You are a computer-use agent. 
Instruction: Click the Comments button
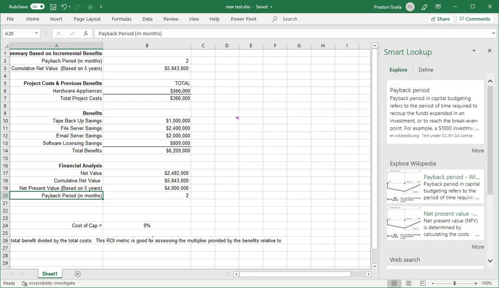[x=475, y=19]
